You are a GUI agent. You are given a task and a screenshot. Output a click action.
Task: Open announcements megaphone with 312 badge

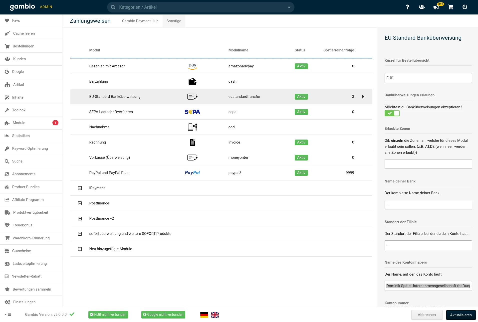coord(436,7)
